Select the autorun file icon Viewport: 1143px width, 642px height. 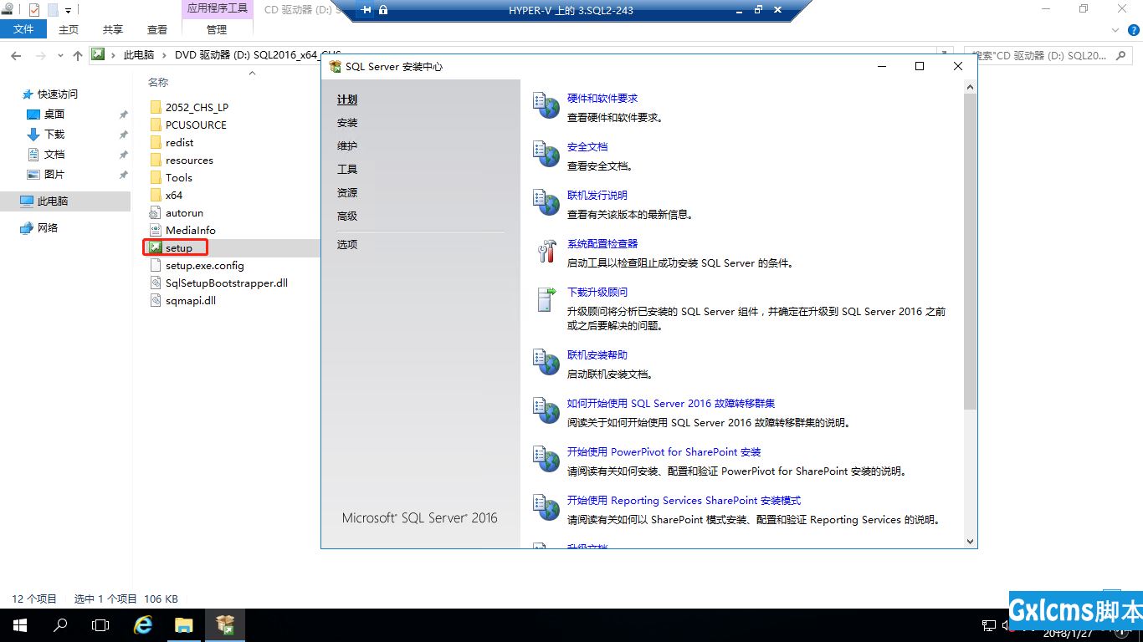(156, 212)
